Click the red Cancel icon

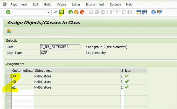(82, 12)
